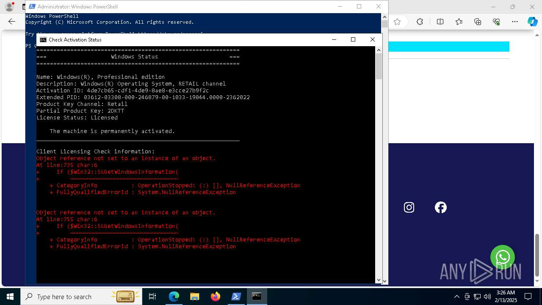Open Edge Settings and more menu
The image size is (542, 305).
click(515, 22)
